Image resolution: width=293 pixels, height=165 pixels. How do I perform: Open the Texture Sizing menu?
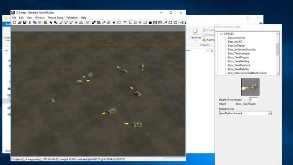tap(55, 17)
